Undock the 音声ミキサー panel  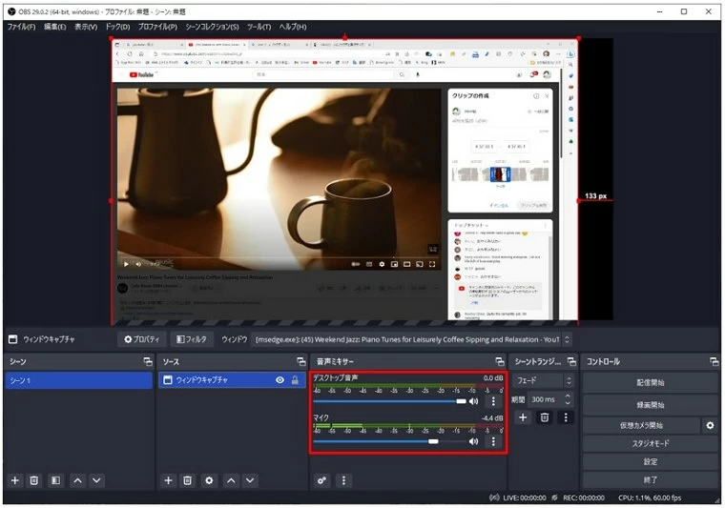click(x=499, y=362)
